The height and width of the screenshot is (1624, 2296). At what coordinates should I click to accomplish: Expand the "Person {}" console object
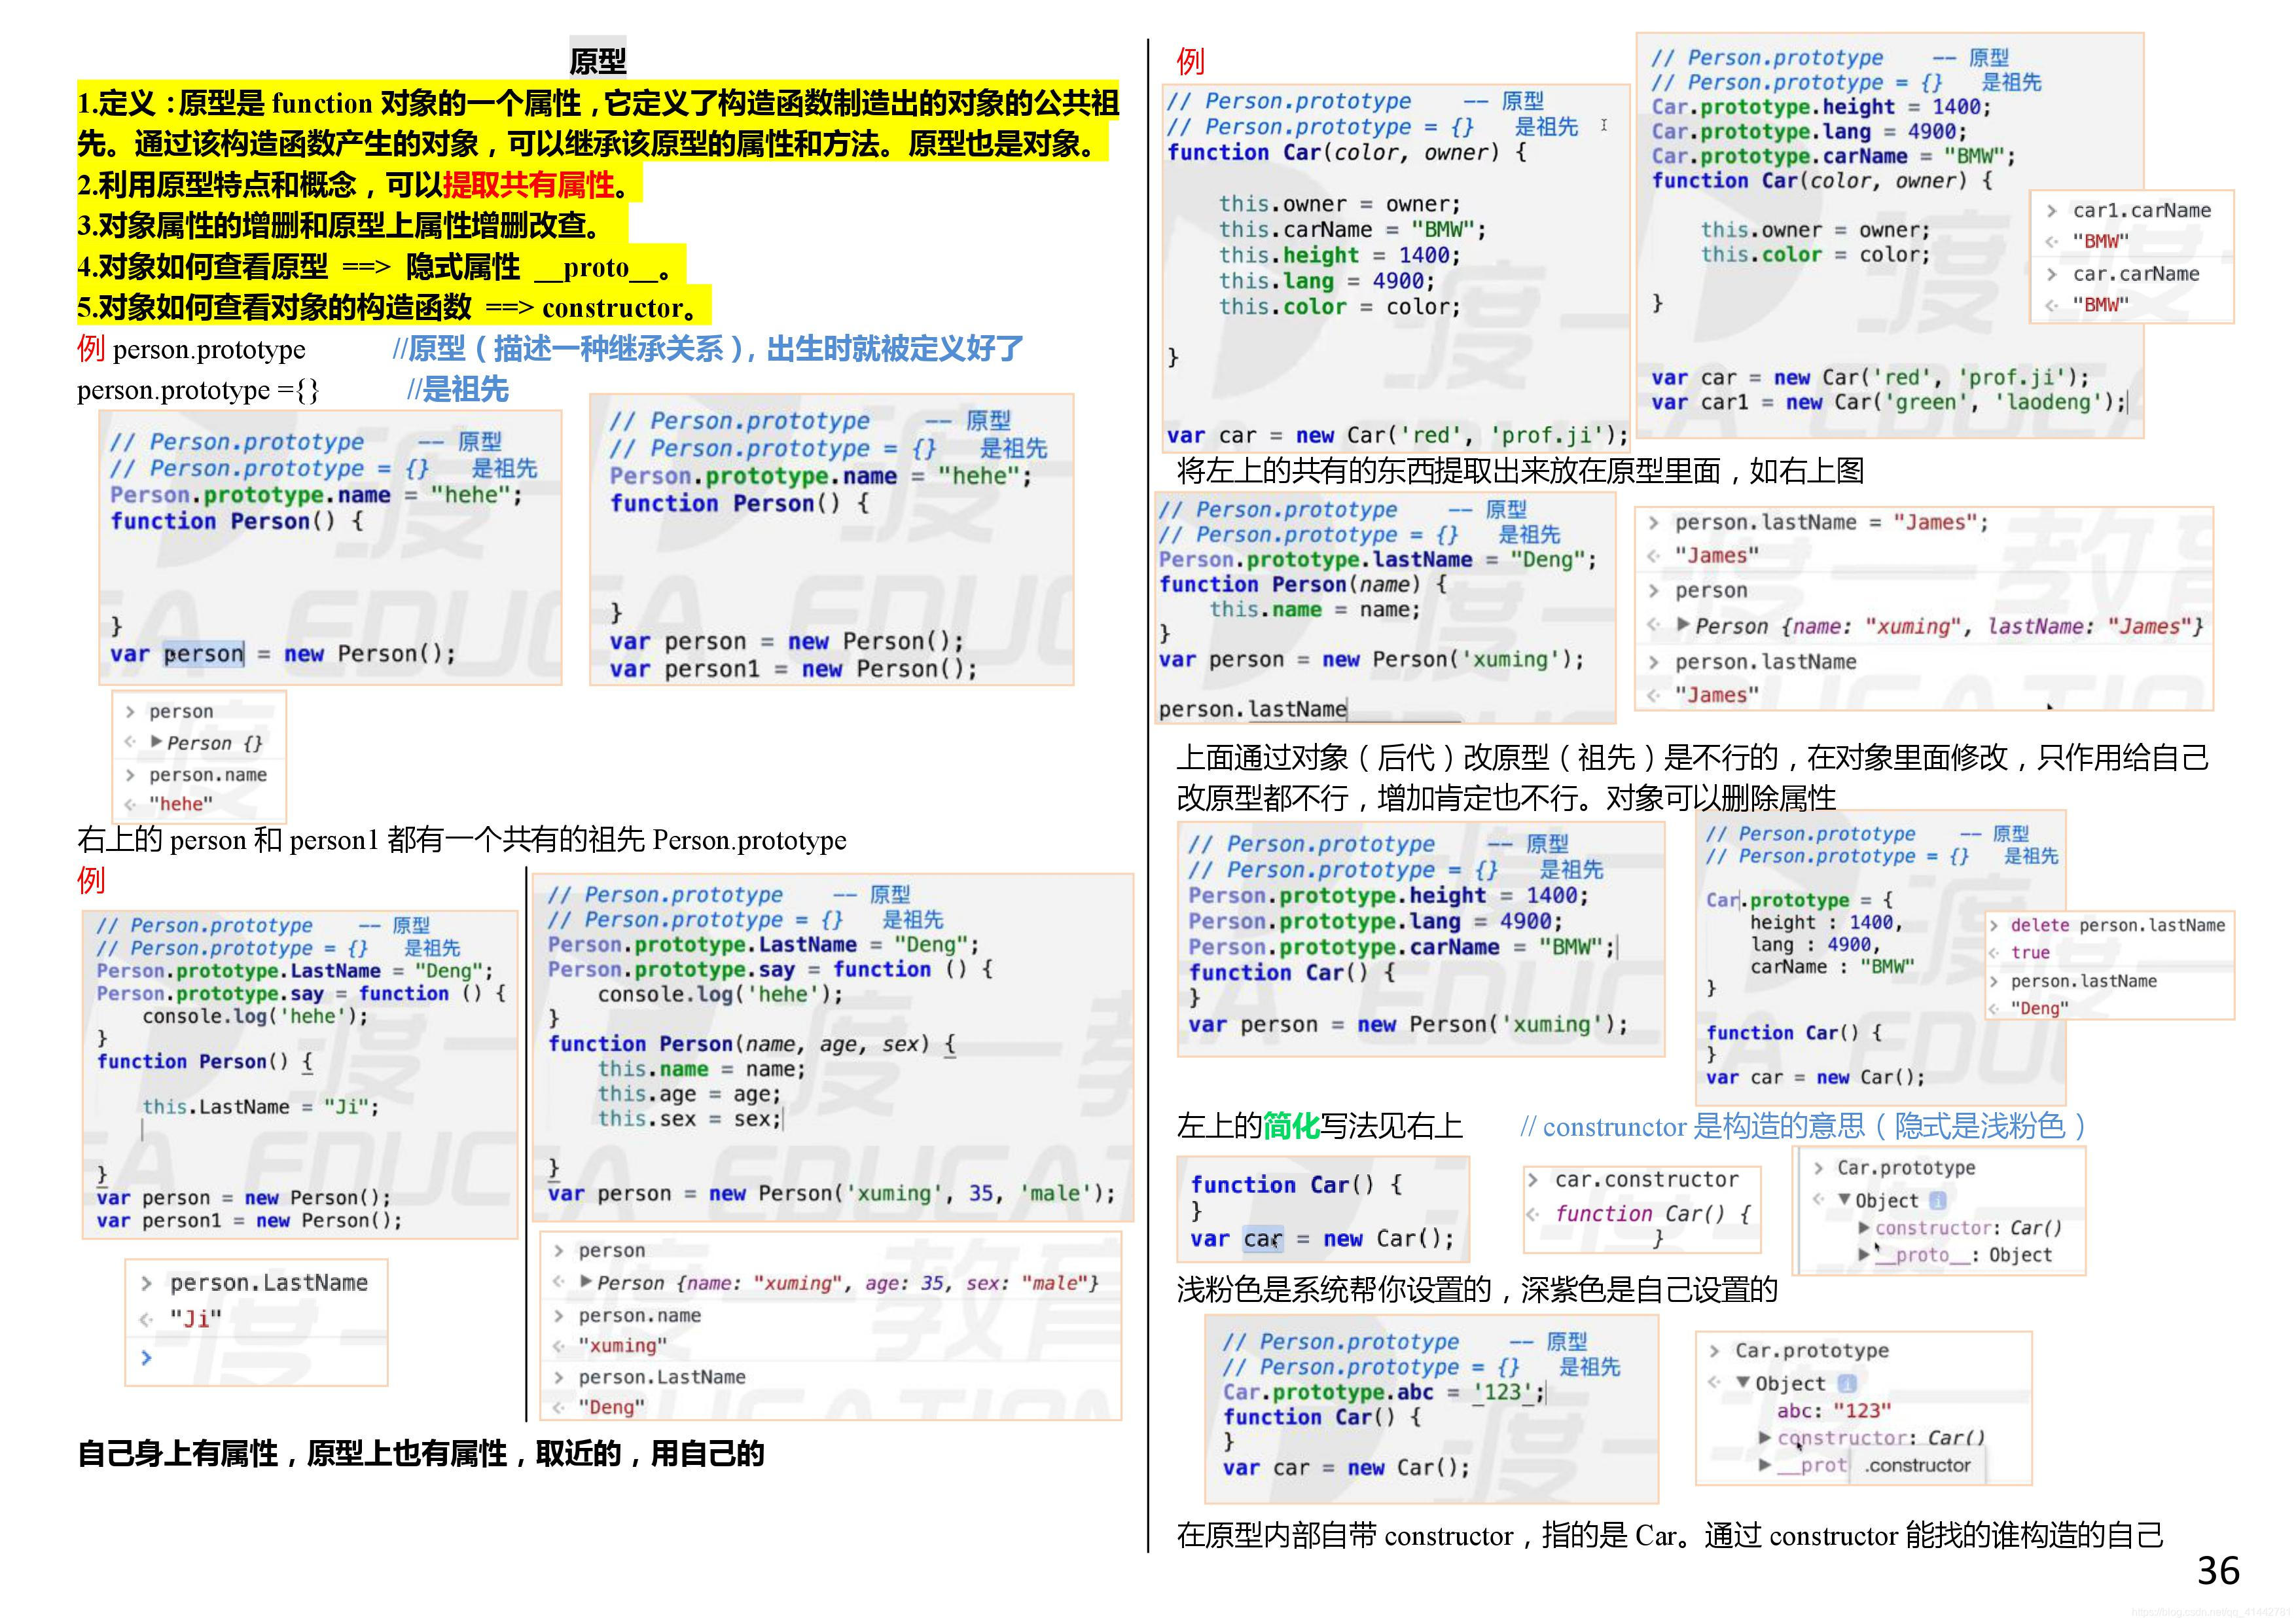tap(157, 743)
